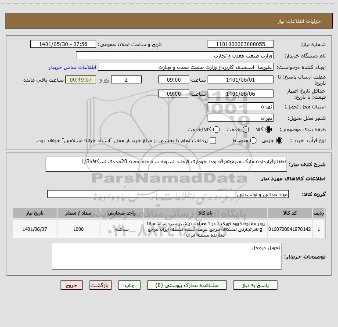This screenshot has height=327, width=338.
Task: Select the متوسط purchase type radio
Action: [x=253, y=140]
